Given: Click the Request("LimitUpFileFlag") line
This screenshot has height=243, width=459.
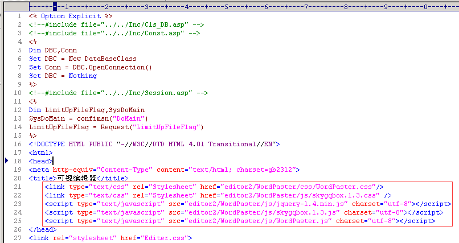Looking at the screenshot, I should (116, 127).
